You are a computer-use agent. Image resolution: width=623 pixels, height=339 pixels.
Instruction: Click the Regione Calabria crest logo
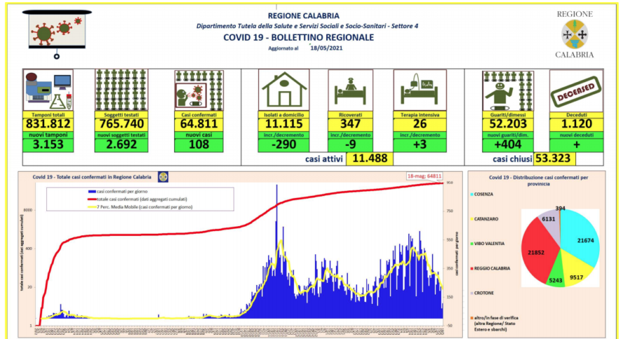point(575,33)
